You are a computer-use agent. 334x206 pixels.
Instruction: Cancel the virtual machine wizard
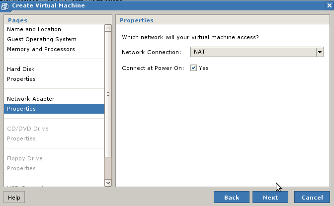pyautogui.click(x=312, y=198)
